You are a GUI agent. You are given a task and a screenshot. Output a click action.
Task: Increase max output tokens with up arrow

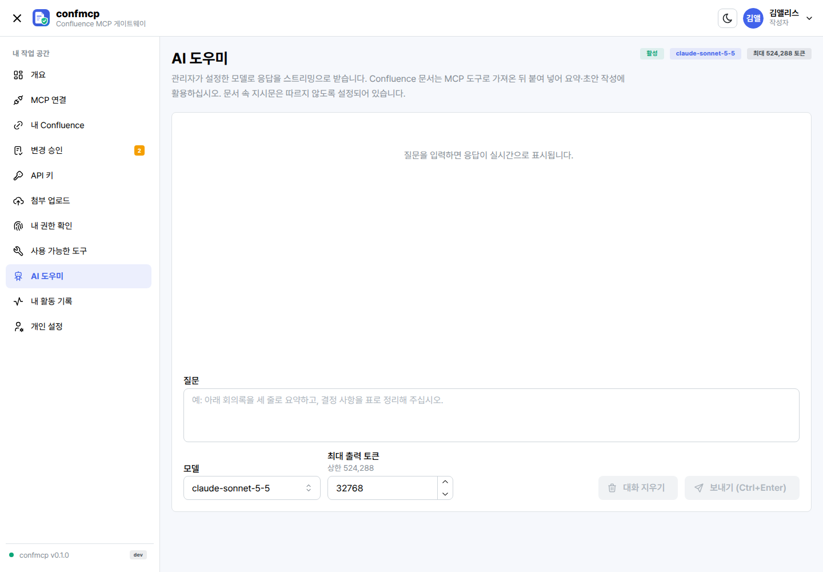pyautogui.click(x=445, y=482)
